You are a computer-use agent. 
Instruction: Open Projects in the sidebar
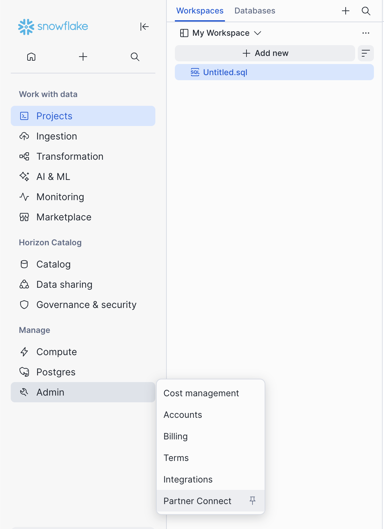coord(83,116)
